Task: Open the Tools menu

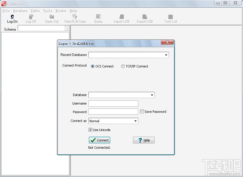Action: 47,11
